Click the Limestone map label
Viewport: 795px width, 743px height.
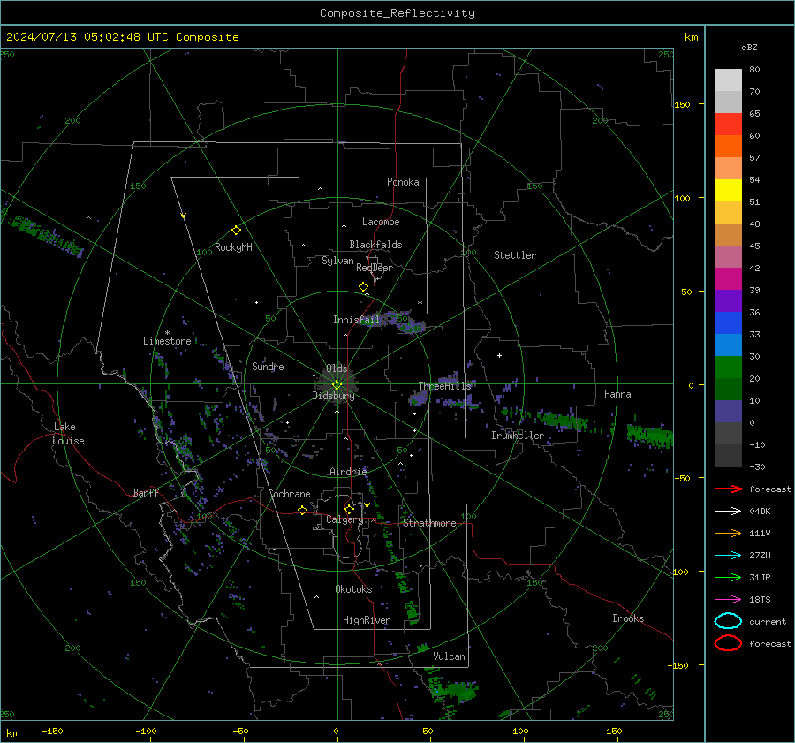[167, 341]
